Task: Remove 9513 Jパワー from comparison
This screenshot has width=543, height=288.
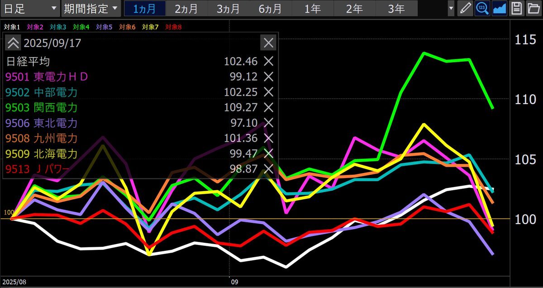Action: click(269, 169)
